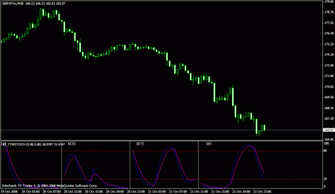
Task: Click the 20 Oct 07:00 time label
Action: pyautogui.click(x=51, y=192)
